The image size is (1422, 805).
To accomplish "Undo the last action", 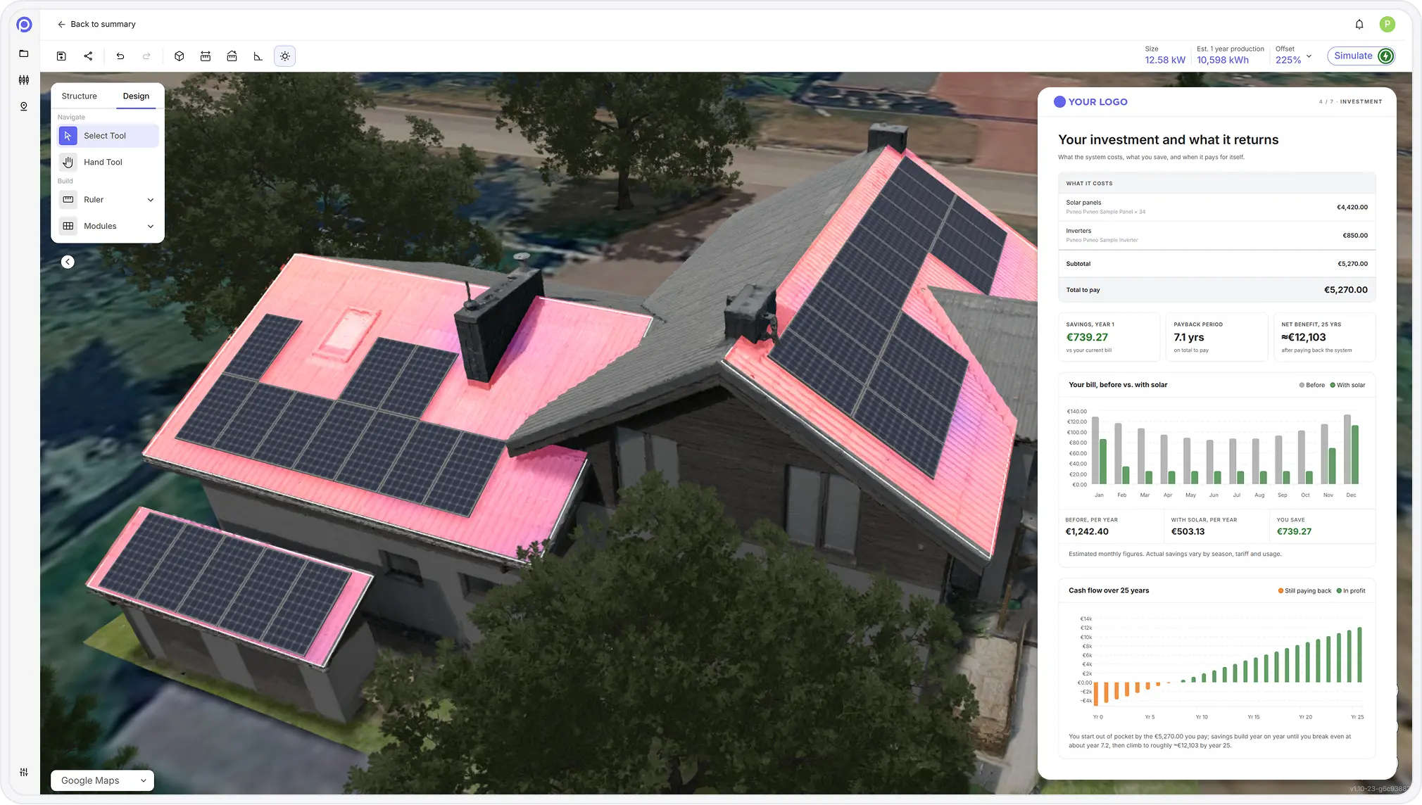I will pos(120,56).
